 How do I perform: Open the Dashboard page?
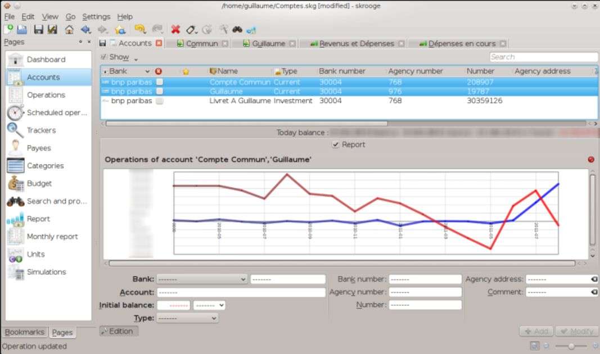(48, 60)
